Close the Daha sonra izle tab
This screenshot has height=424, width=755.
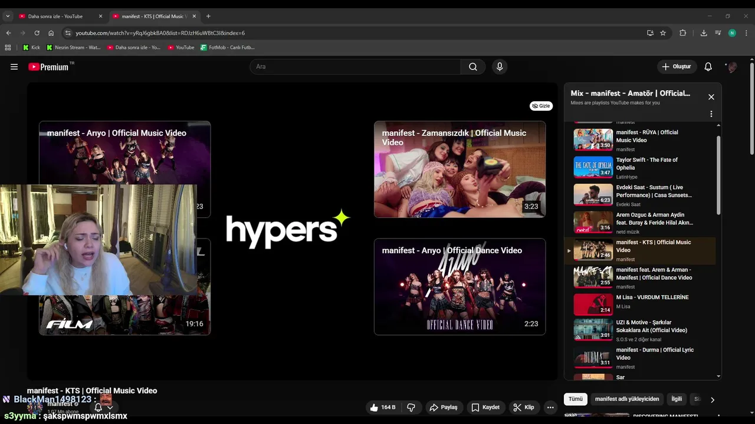pyautogui.click(x=100, y=16)
